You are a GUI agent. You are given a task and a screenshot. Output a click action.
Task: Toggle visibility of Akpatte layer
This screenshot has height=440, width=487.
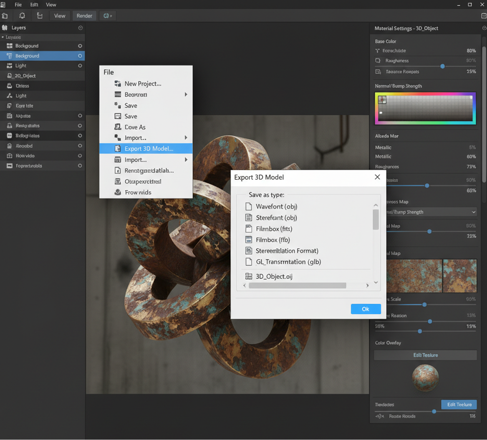point(80,116)
